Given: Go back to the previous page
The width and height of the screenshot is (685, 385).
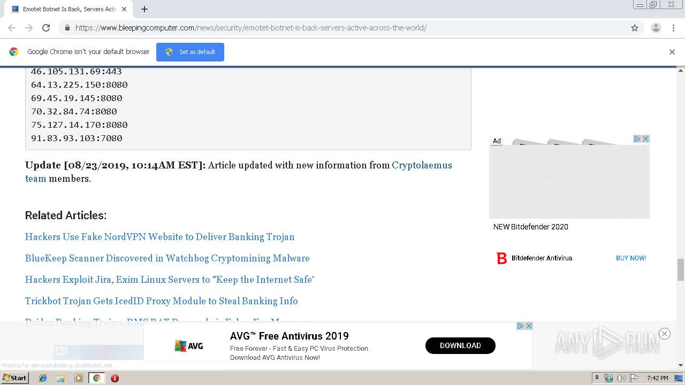Looking at the screenshot, I should pyautogui.click(x=12, y=28).
